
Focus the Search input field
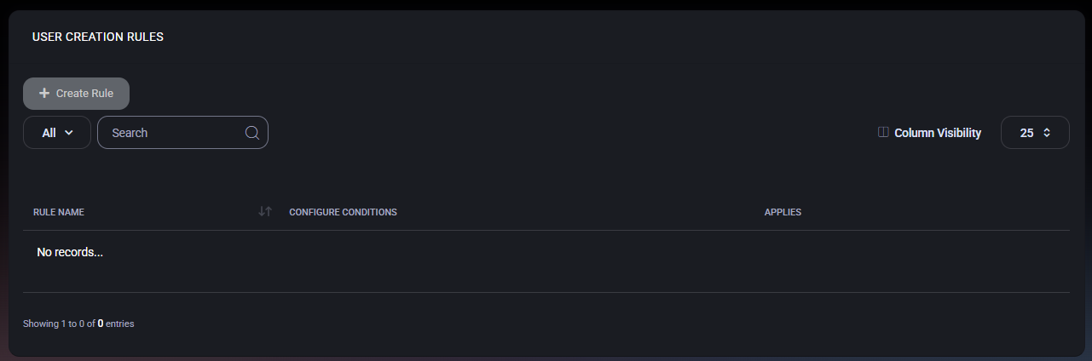click(175, 133)
